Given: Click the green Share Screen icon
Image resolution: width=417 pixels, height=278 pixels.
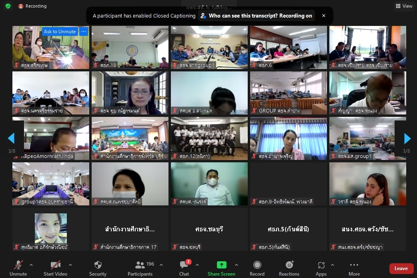Looking at the screenshot, I should pyautogui.click(x=222, y=265).
